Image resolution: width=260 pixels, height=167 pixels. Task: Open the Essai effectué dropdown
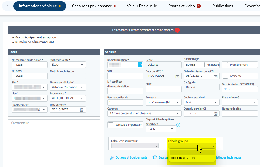tap(240, 102)
